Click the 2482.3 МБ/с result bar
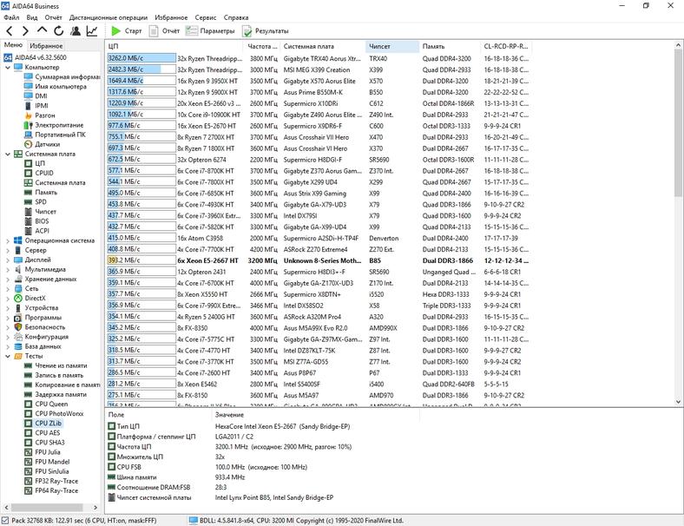Image resolution: width=684 pixels, height=526 pixels. pyautogui.click(x=141, y=69)
